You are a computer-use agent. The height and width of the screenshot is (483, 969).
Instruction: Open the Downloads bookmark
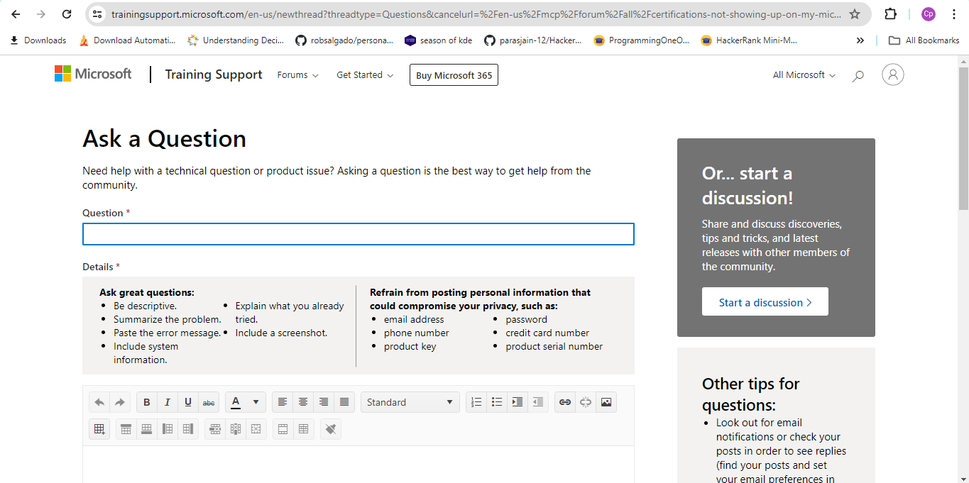[38, 40]
